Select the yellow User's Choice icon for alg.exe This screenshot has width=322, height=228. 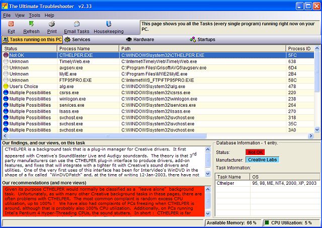[6, 87]
